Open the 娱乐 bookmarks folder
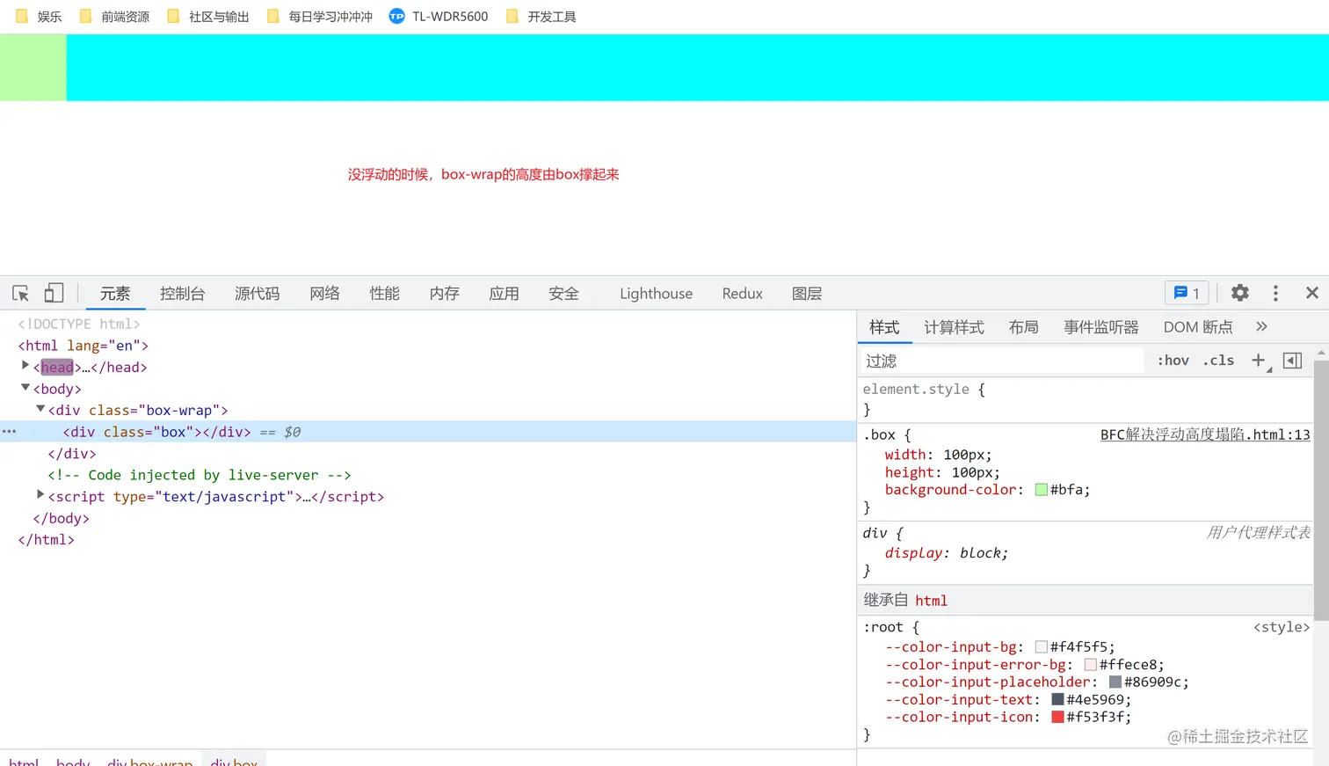 [39, 16]
